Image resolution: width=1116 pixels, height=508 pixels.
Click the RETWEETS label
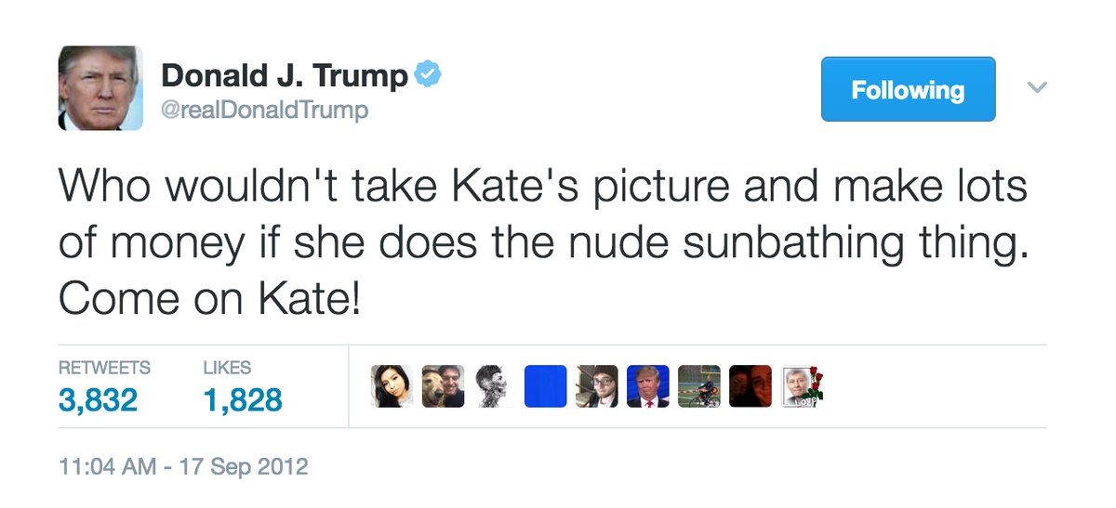coord(104,368)
